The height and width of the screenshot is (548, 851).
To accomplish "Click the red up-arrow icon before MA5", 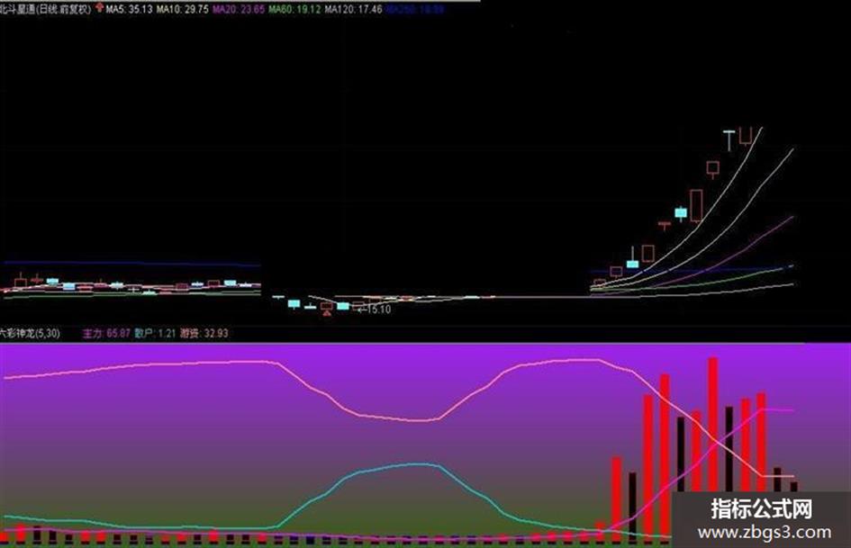I will [x=99, y=7].
